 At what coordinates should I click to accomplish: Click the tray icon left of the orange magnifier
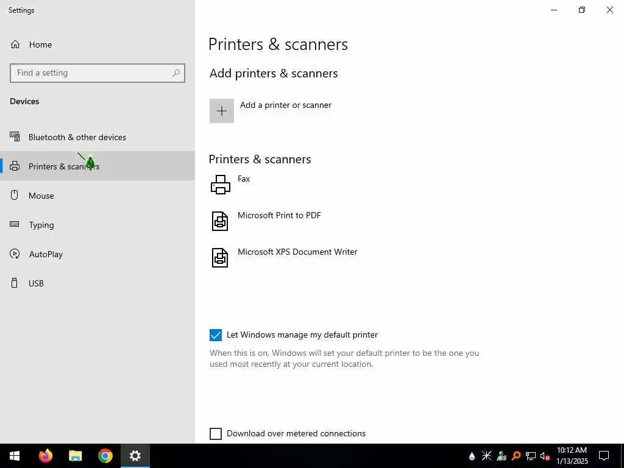pos(502,456)
